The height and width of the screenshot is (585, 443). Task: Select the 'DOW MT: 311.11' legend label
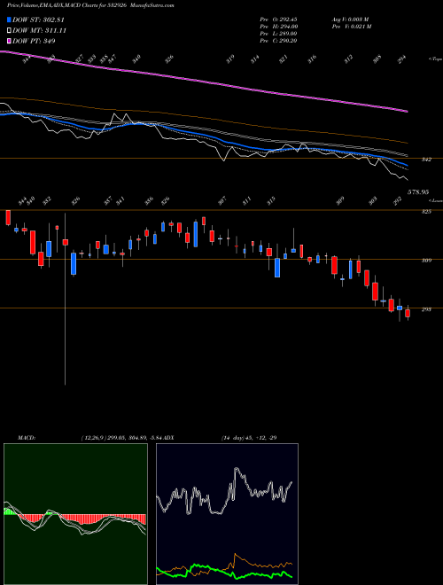click(40, 31)
